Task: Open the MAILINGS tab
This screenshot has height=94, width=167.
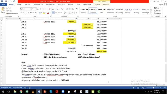Action: 61,5
